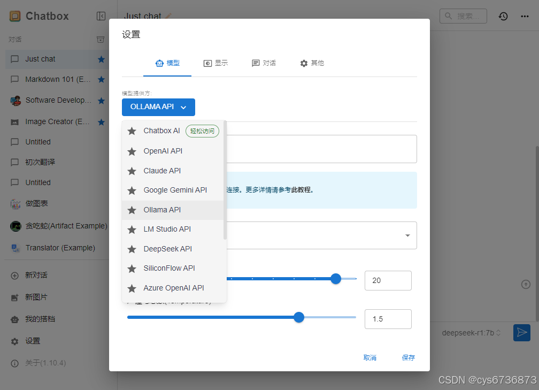Select LM Studio API from provider list
Image resolution: width=539 pixels, height=390 pixels.
tap(173, 230)
